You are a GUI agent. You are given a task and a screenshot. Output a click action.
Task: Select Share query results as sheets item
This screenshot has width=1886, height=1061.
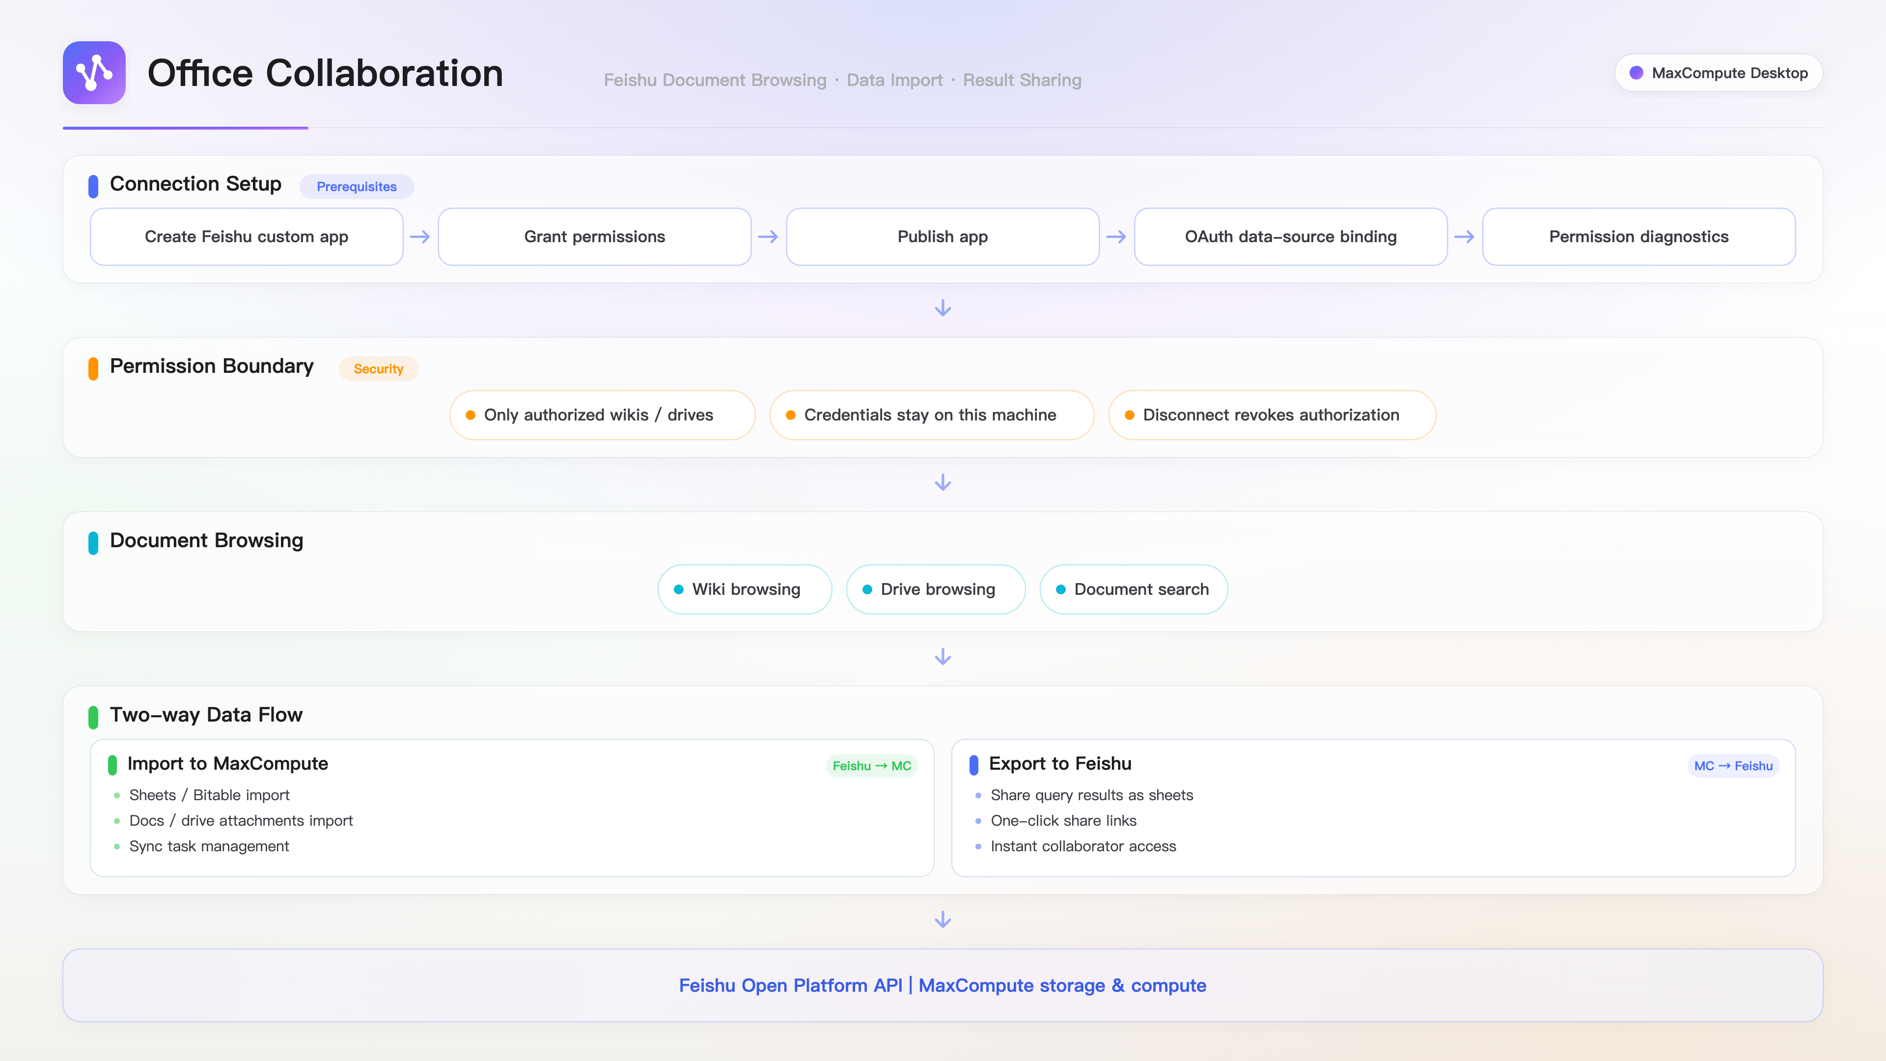pyautogui.click(x=1092, y=795)
